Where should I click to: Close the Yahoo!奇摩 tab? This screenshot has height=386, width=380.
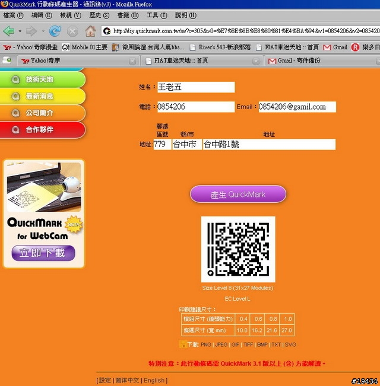(x=132, y=61)
